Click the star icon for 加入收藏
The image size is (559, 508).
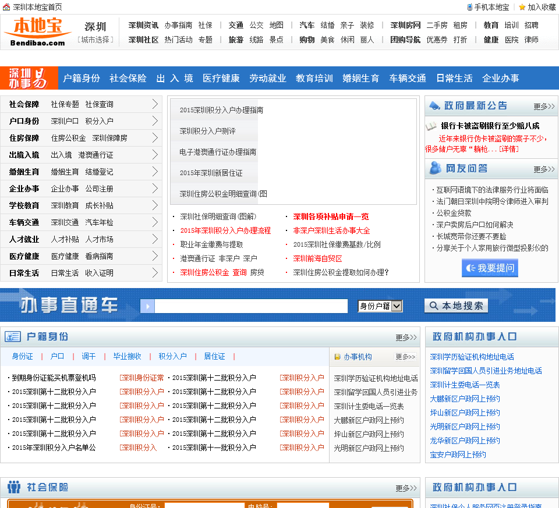(522, 7)
